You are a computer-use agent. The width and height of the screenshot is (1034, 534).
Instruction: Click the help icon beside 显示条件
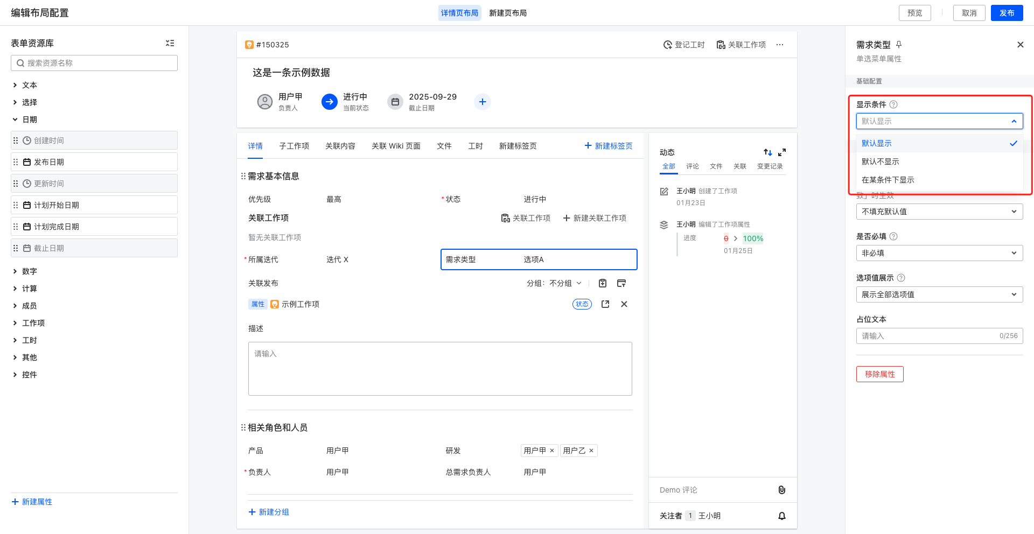(x=893, y=104)
